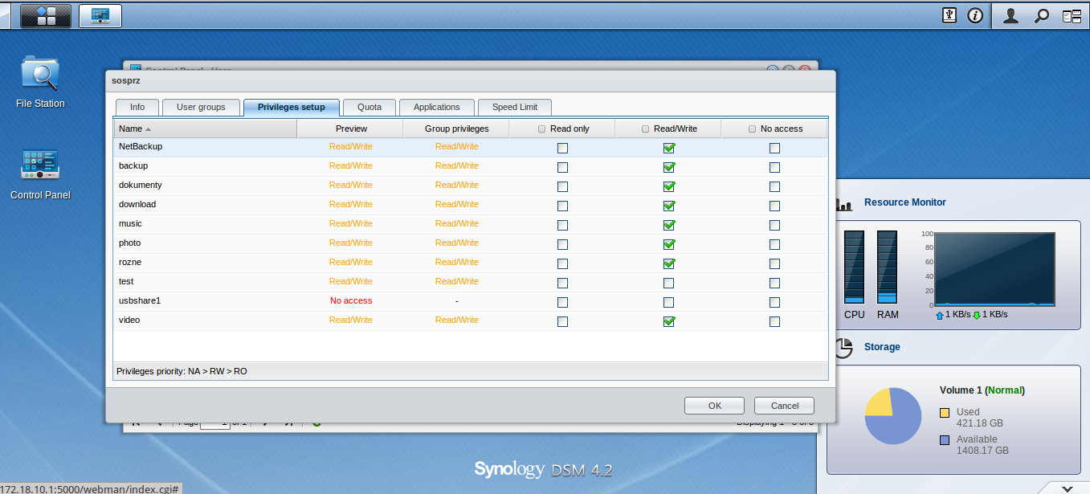Select the NetBackup row name
This screenshot has height=494, width=1090.
(x=141, y=147)
